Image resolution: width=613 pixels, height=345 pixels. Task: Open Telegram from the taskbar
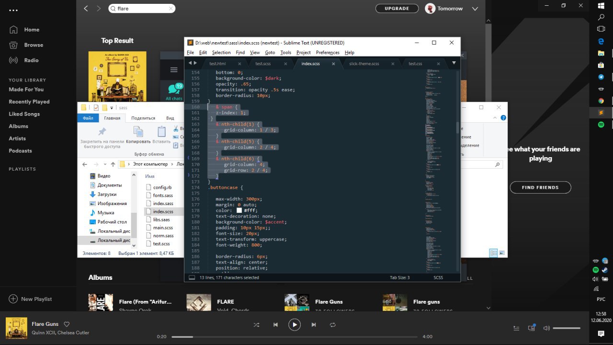[601, 77]
